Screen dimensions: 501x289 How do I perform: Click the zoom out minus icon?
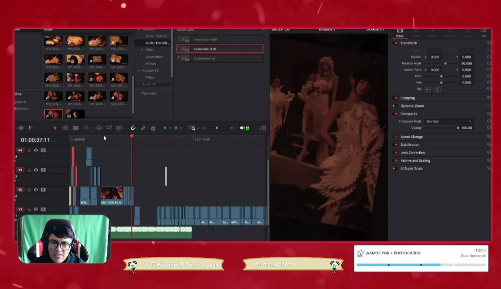(x=204, y=128)
